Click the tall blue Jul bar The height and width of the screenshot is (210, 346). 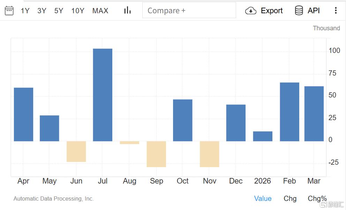click(x=103, y=95)
